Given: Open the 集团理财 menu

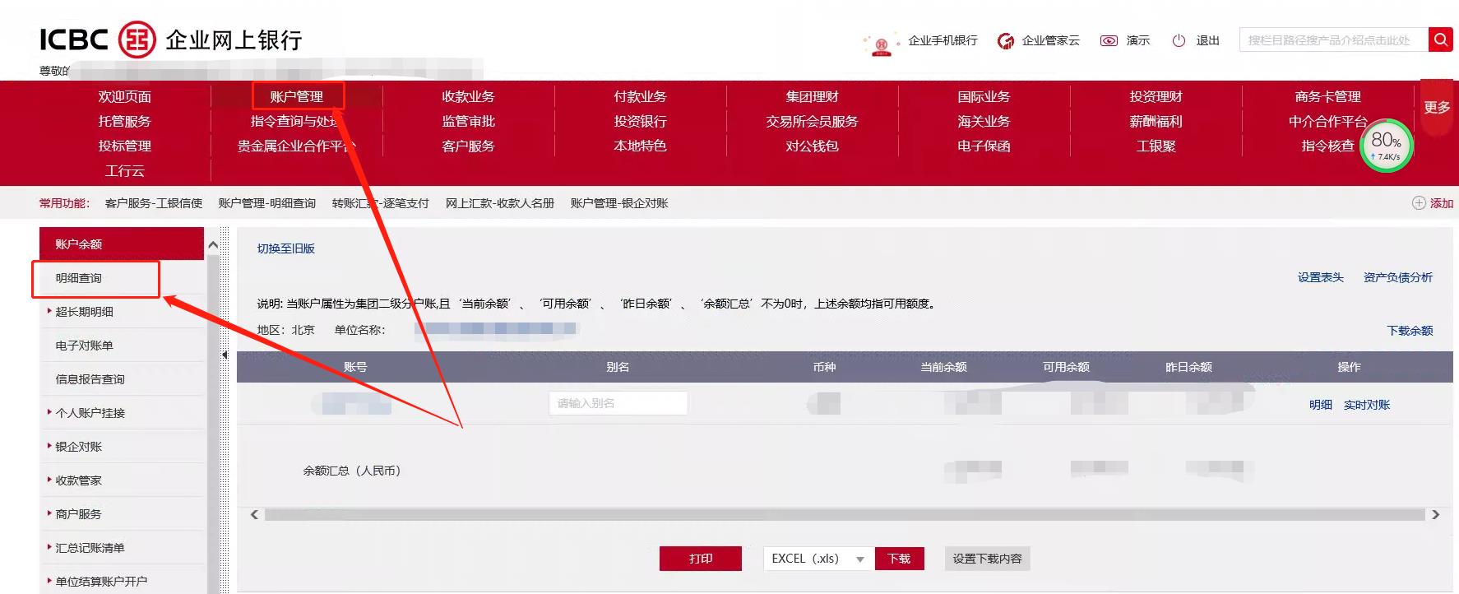Looking at the screenshot, I should click(812, 96).
